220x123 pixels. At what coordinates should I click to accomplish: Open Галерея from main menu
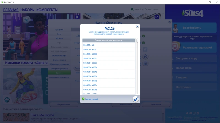point(194,78)
